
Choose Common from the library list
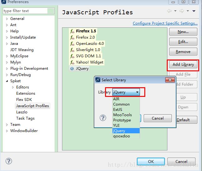click(126, 104)
